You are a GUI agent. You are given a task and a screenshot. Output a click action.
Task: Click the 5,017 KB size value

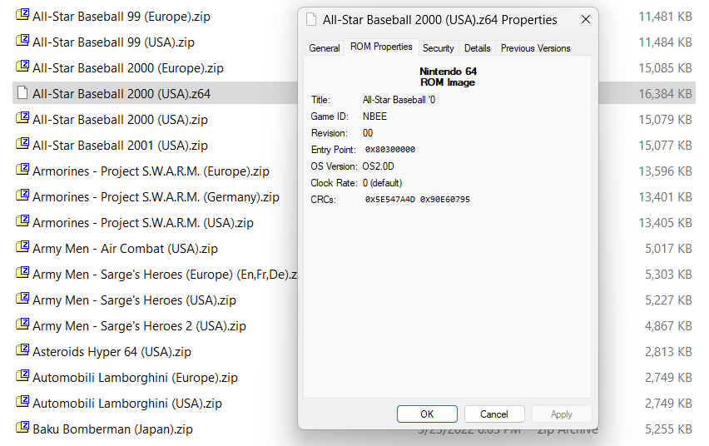pyautogui.click(x=668, y=248)
